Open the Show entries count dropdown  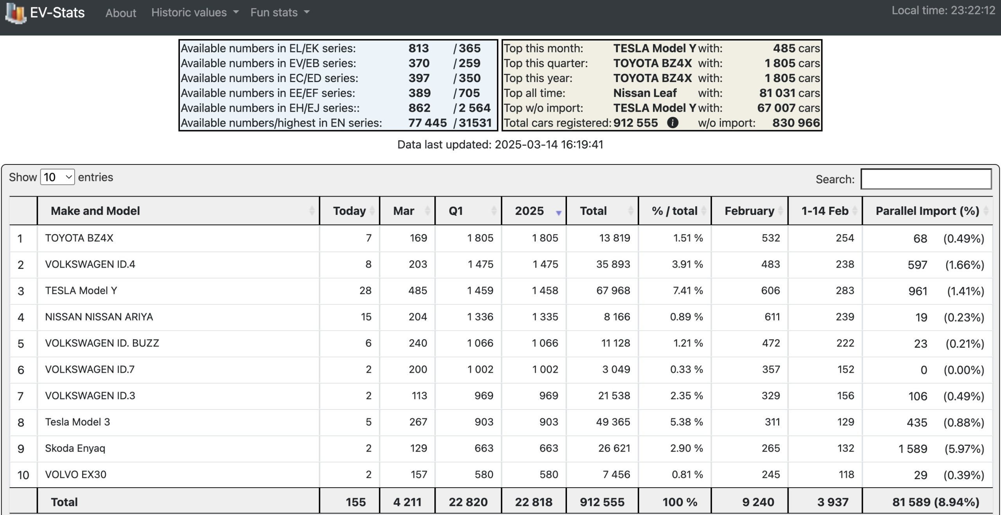[57, 177]
